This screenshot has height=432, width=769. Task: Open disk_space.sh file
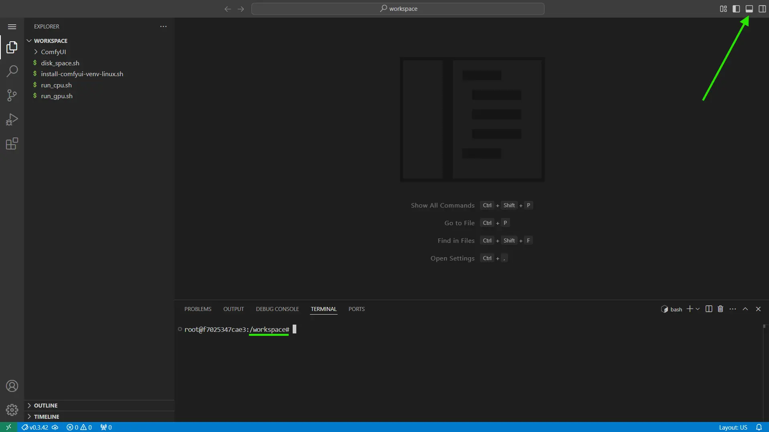pyautogui.click(x=99, y=63)
